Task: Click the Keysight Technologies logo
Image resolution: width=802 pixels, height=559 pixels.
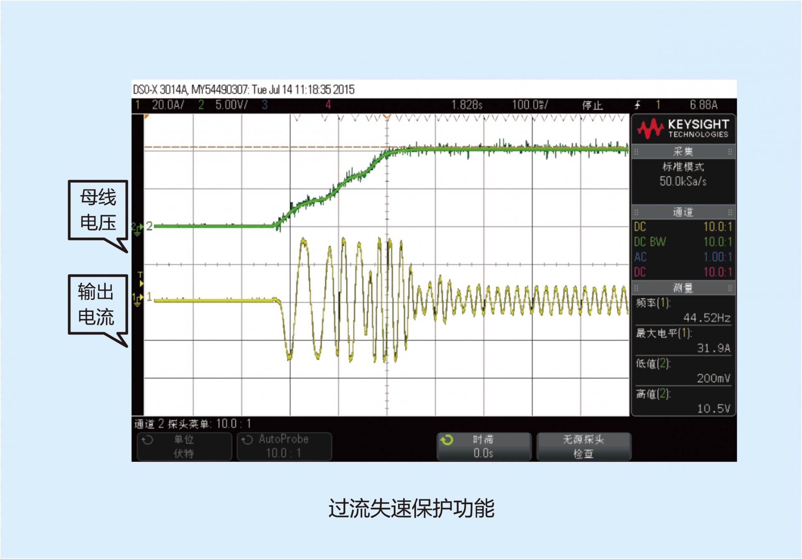Action: coord(683,129)
